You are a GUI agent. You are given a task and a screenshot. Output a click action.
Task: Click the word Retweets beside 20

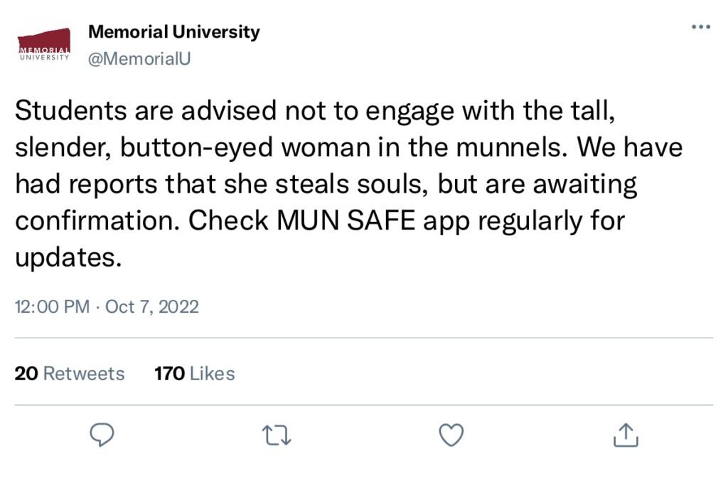(84, 374)
